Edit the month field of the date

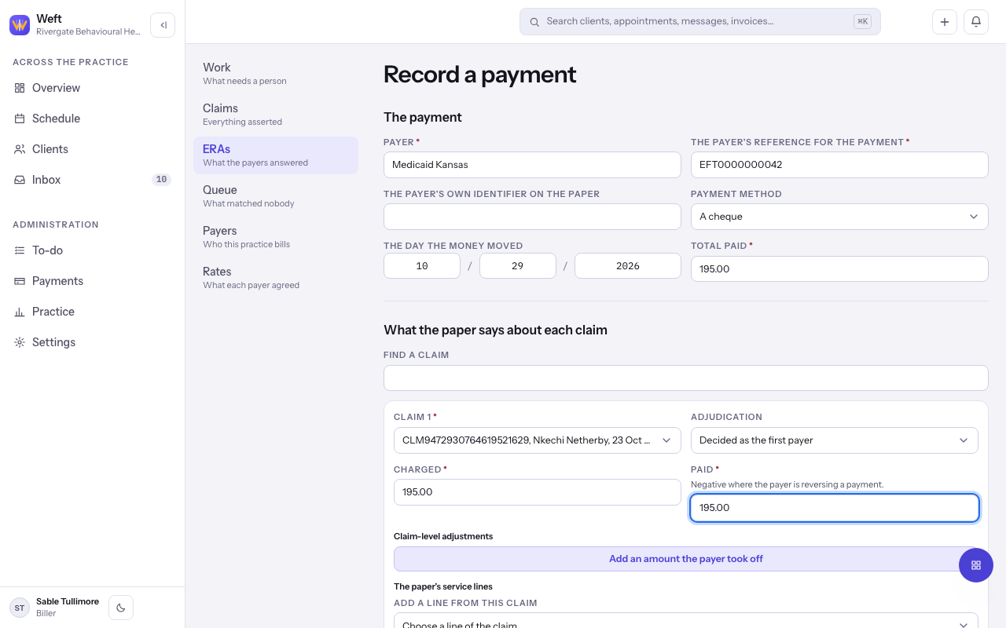(422, 266)
